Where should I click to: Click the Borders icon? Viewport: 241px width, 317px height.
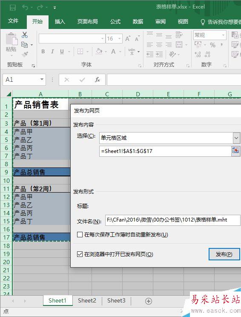click(x=80, y=52)
